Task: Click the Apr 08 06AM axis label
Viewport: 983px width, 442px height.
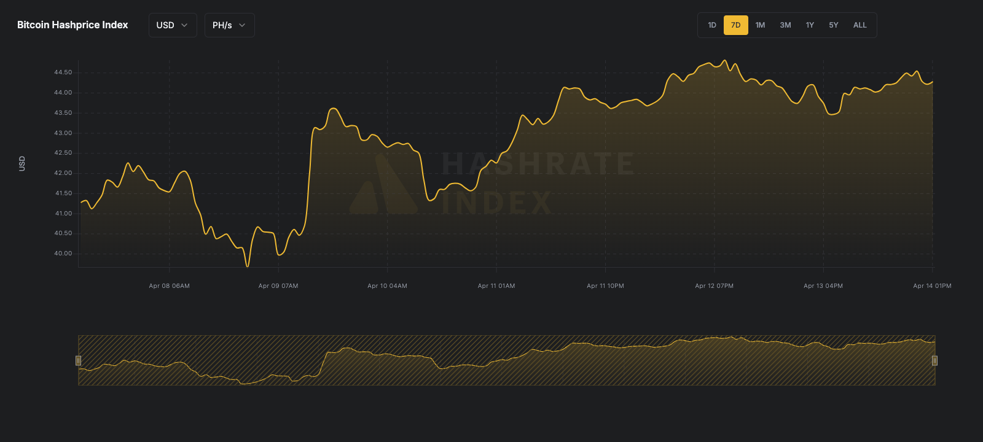Action: point(169,286)
